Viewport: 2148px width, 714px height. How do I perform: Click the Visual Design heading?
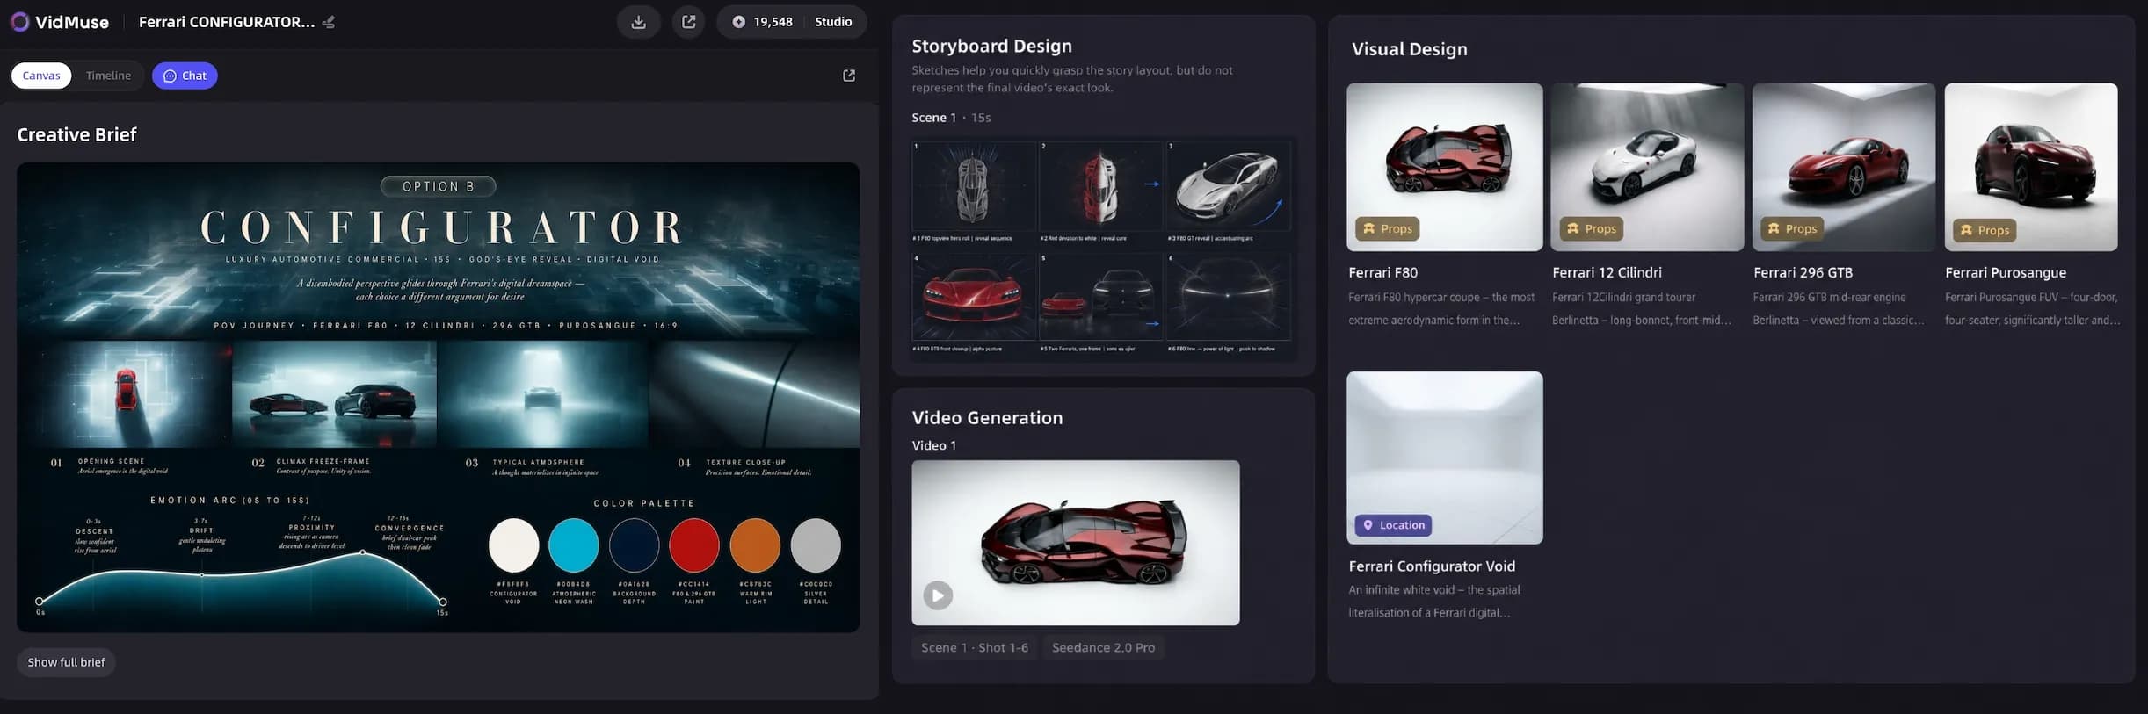coord(1409,49)
